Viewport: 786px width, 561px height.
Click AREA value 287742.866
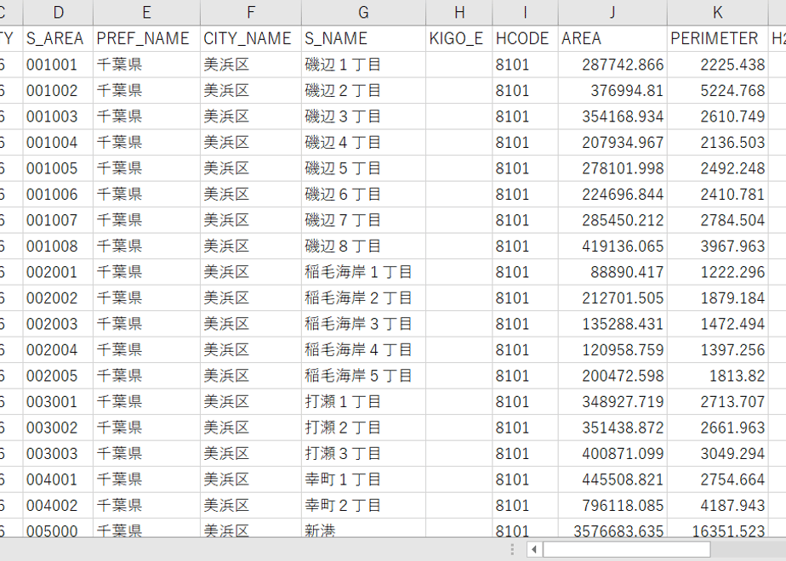point(612,65)
